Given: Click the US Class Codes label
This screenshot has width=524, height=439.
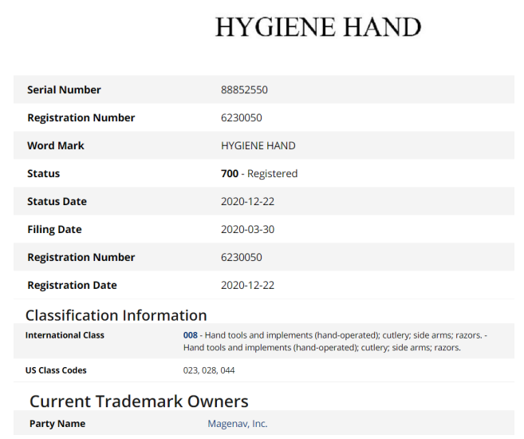Looking at the screenshot, I should (56, 370).
